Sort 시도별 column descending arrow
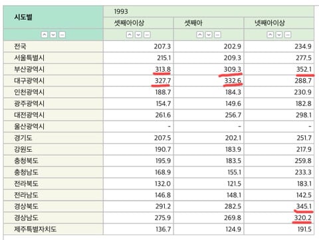319x240 pixels. (53, 34)
